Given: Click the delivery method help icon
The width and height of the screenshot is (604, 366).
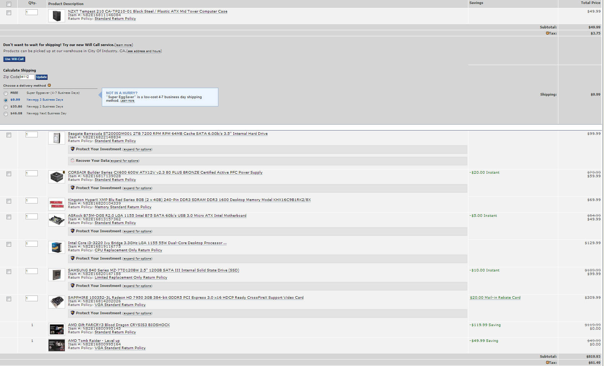Looking at the screenshot, I should click(49, 85).
